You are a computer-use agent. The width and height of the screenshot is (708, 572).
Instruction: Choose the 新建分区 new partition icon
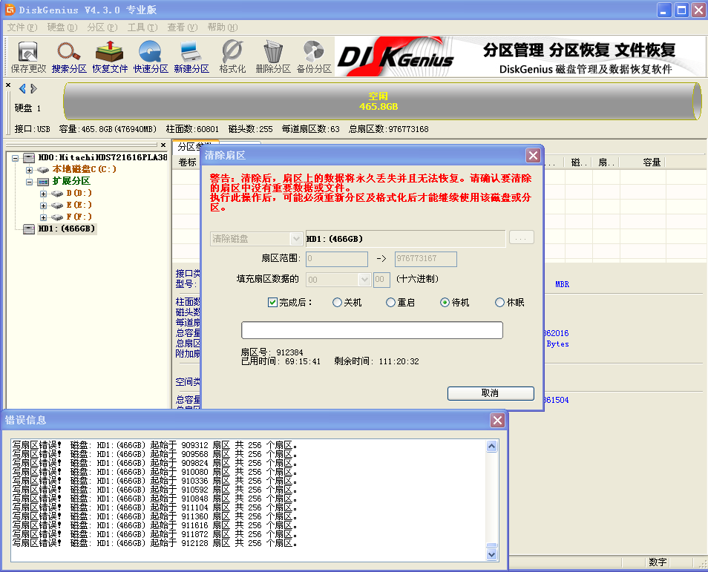point(191,57)
